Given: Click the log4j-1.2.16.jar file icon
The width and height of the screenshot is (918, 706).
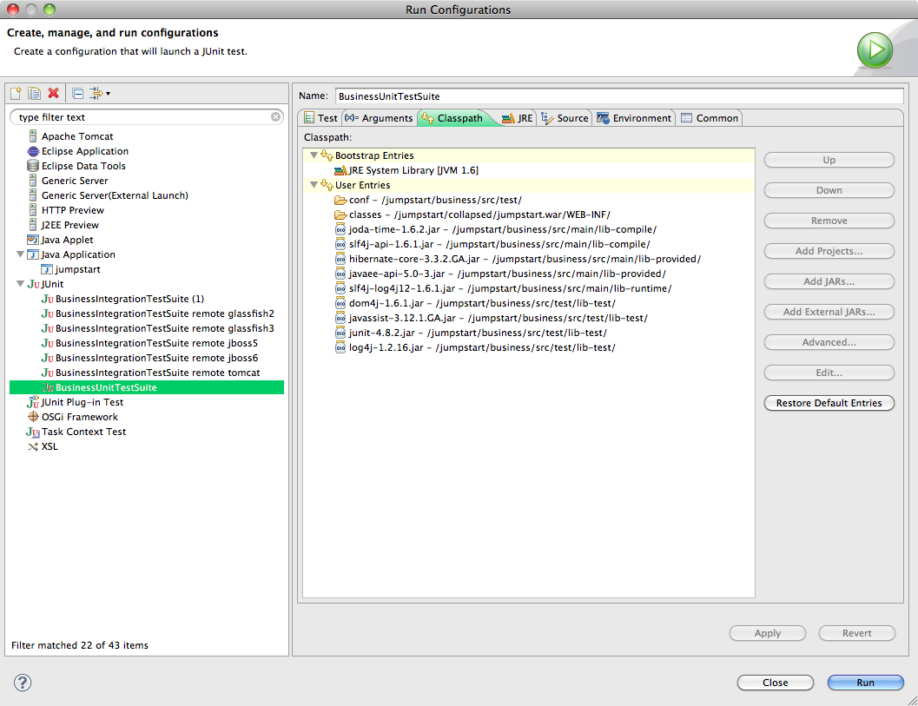Looking at the screenshot, I should [340, 347].
